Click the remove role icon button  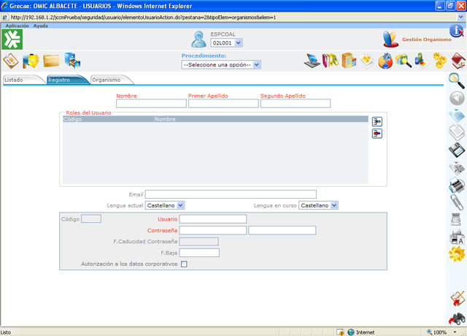click(x=377, y=133)
